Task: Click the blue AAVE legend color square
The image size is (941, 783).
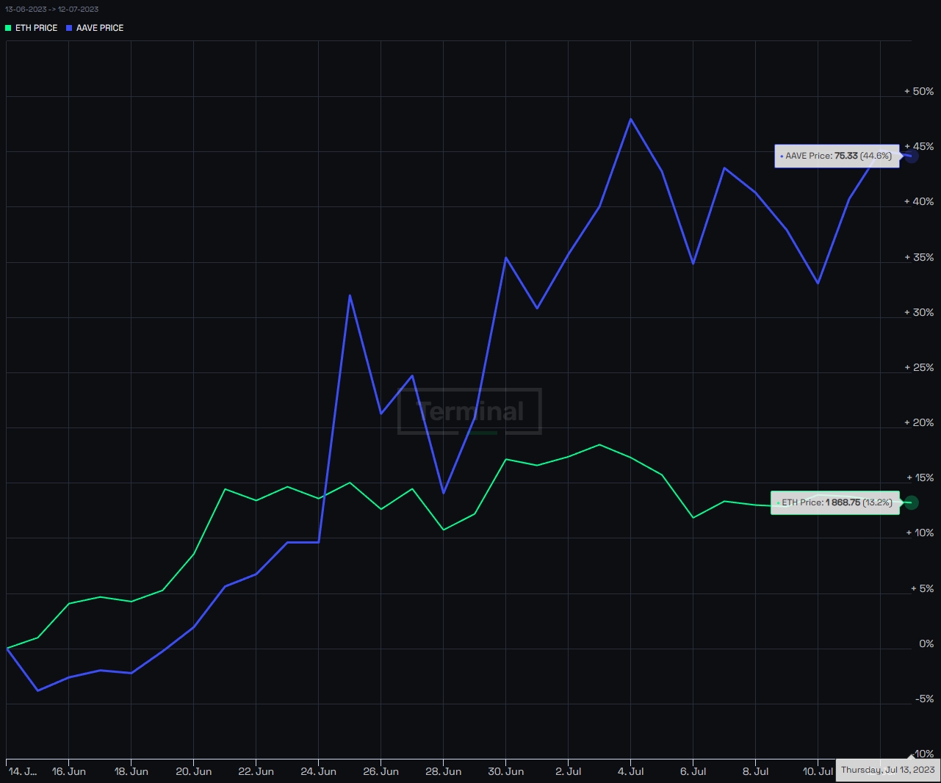Action: [x=69, y=28]
